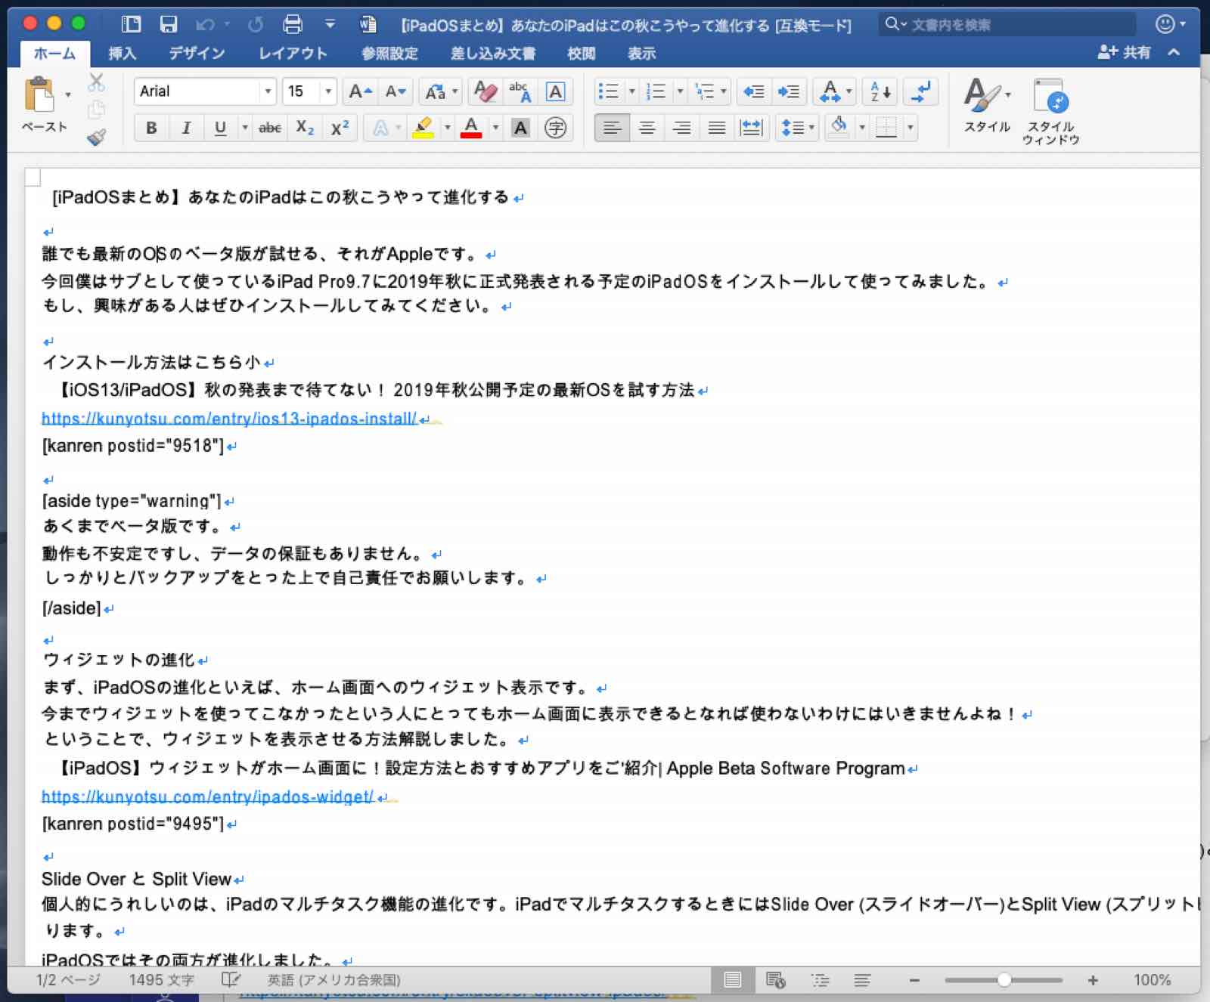Decrease font size with A▼ icon

pyautogui.click(x=396, y=92)
